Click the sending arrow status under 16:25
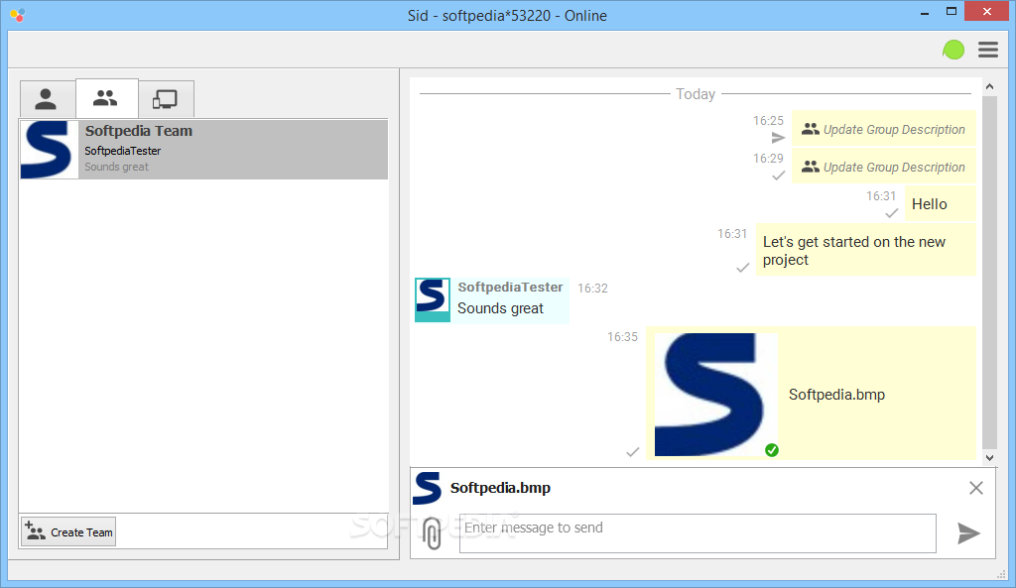The image size is (1016, 588). [x=778, y=137]
